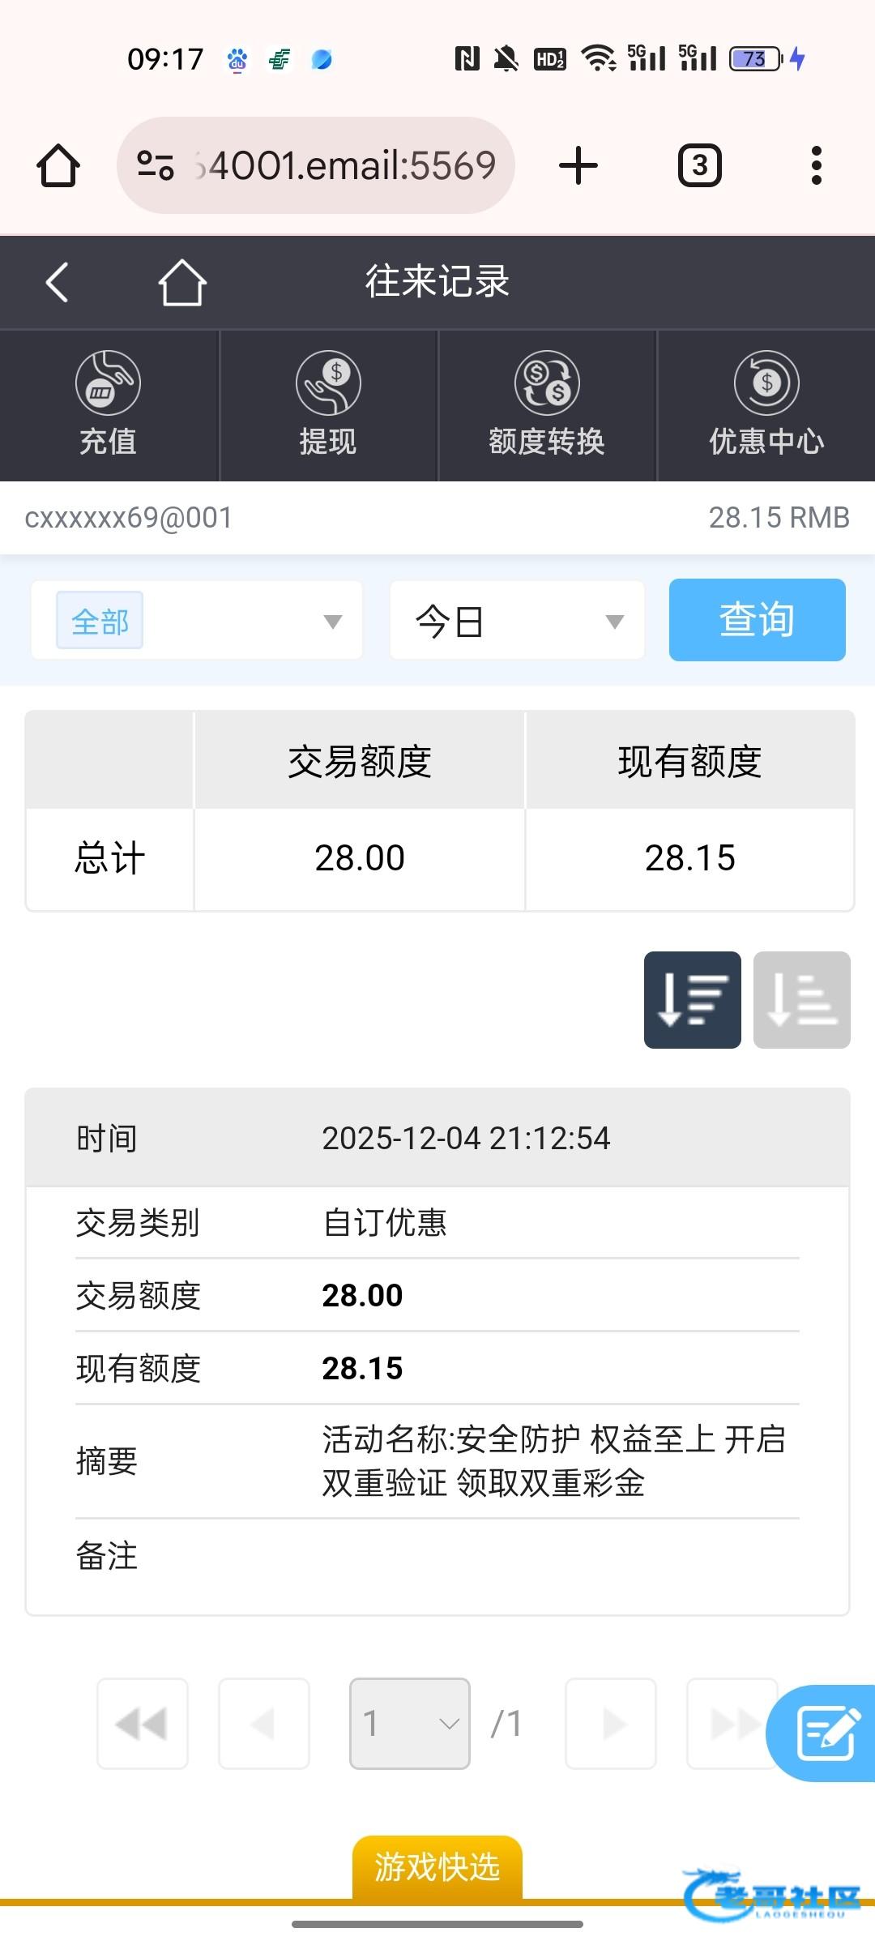This screenshot has width=875, height=1945.
Task: Select descending sort order toggle
Action: [692, 1000]
